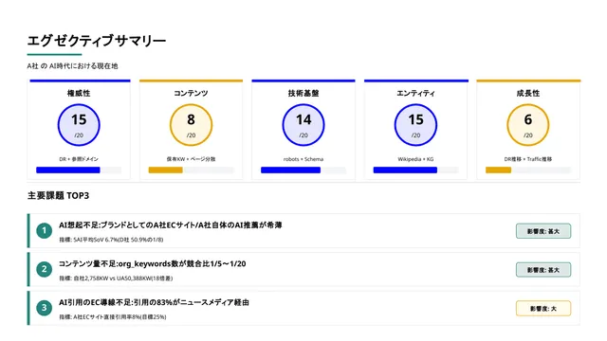Click the 権威性 score circle showing 15
The width and height of the screenshot is (607, 341).
coord(79,125)
